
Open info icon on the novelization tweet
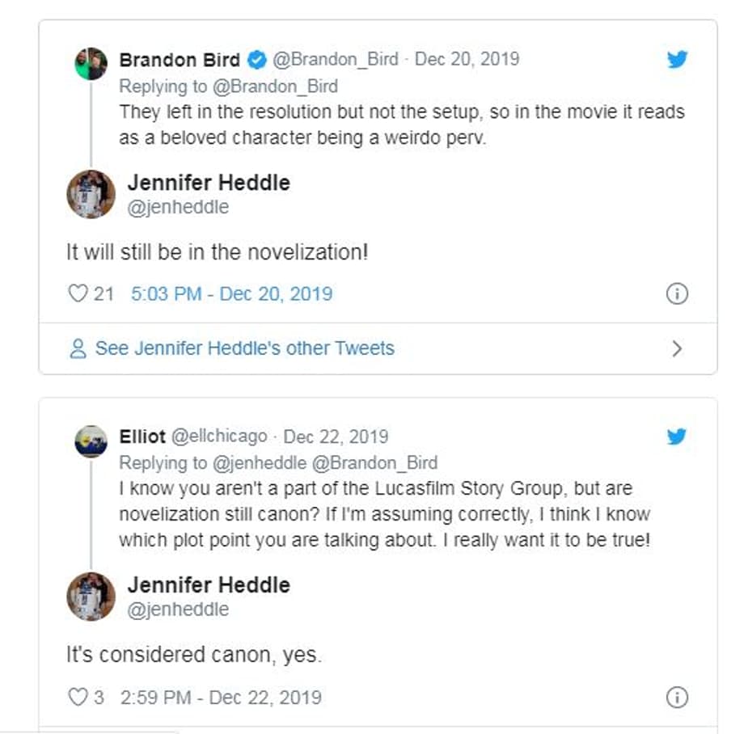tap(676, 293)
